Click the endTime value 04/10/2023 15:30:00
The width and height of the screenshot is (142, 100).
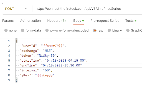point(61,66)
